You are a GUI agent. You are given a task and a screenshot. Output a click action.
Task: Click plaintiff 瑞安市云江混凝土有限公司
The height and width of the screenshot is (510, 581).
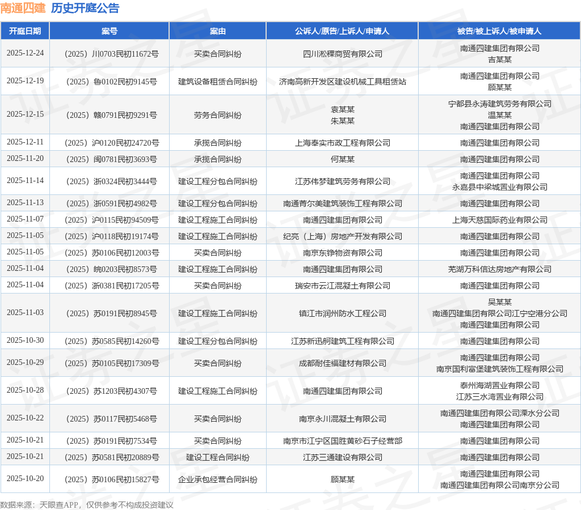342,286
